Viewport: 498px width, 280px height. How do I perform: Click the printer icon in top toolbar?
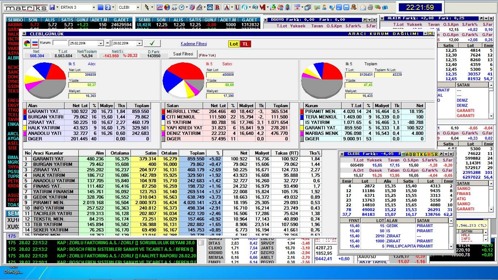370,7
